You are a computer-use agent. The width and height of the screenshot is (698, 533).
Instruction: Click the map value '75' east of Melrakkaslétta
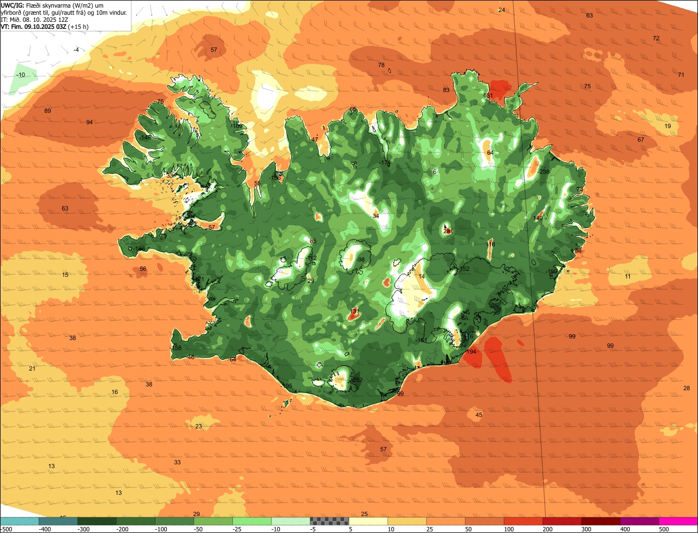tap(587, 87)
